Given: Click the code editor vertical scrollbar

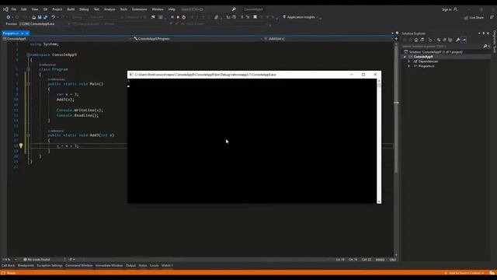Looking at the screenshot, I should (x=396, y=149).
